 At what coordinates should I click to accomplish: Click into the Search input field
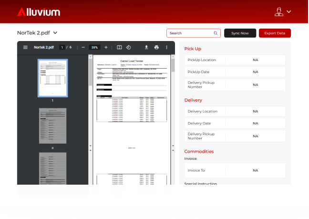[190, 33]
